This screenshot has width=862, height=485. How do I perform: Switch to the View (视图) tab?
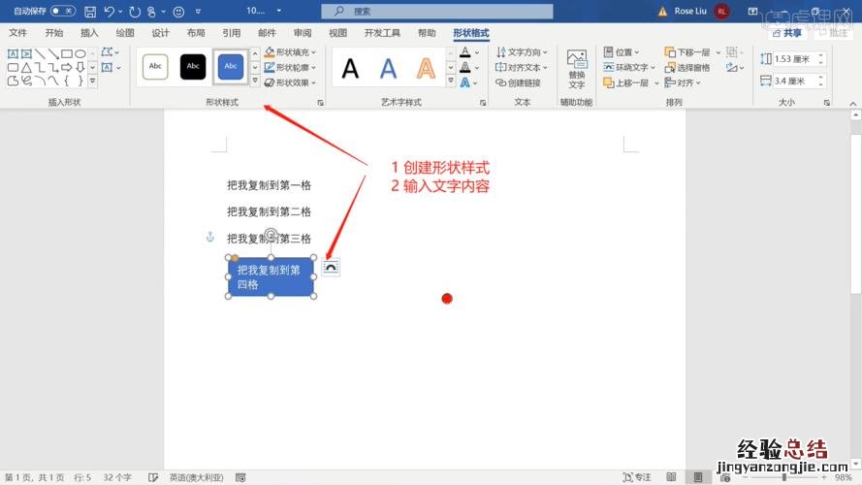337,33
